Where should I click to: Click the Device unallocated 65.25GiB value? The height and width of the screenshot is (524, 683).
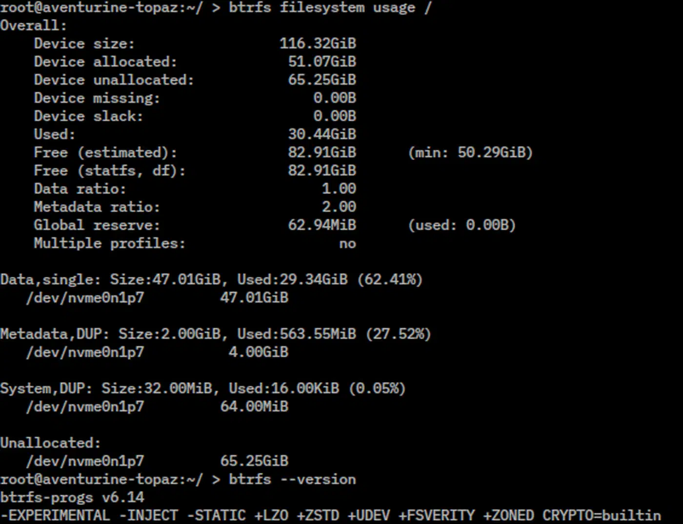tap(322, 79)
